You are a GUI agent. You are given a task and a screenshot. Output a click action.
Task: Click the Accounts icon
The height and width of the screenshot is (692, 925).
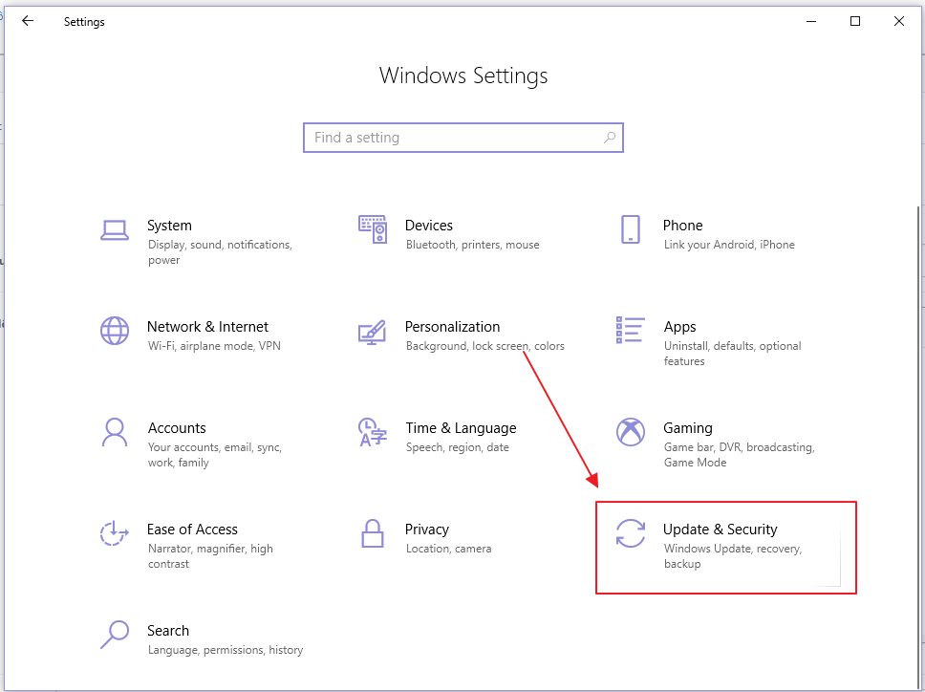[115, 432]
